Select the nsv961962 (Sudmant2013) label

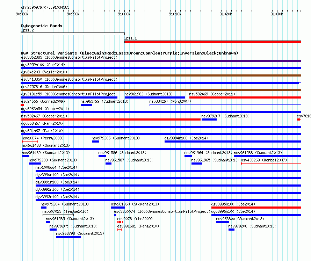click(149, 94)
